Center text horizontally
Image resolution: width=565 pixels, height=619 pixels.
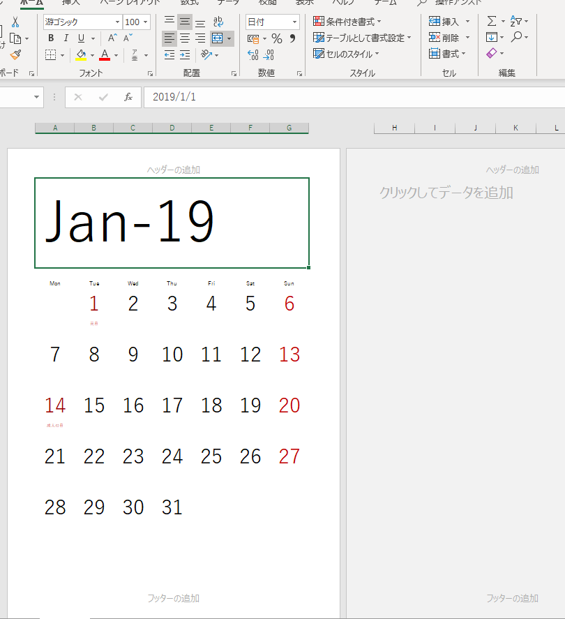coord(185,38)
